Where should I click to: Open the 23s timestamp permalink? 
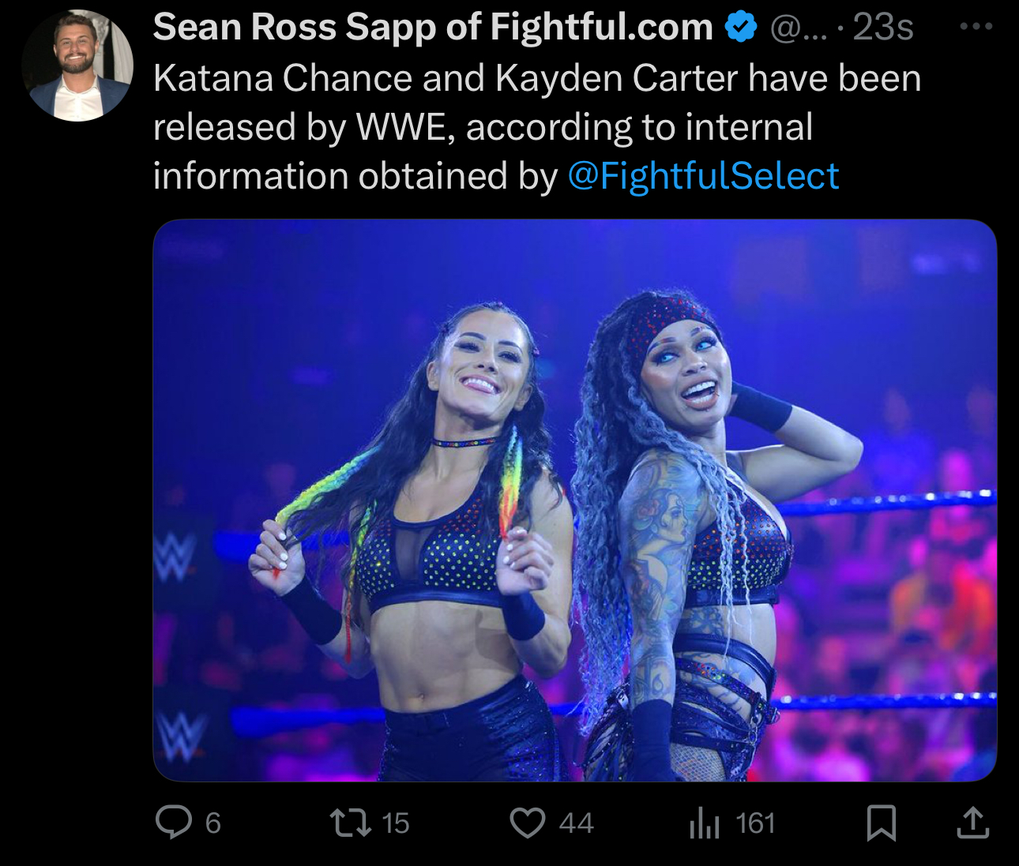tap(883, 28)
